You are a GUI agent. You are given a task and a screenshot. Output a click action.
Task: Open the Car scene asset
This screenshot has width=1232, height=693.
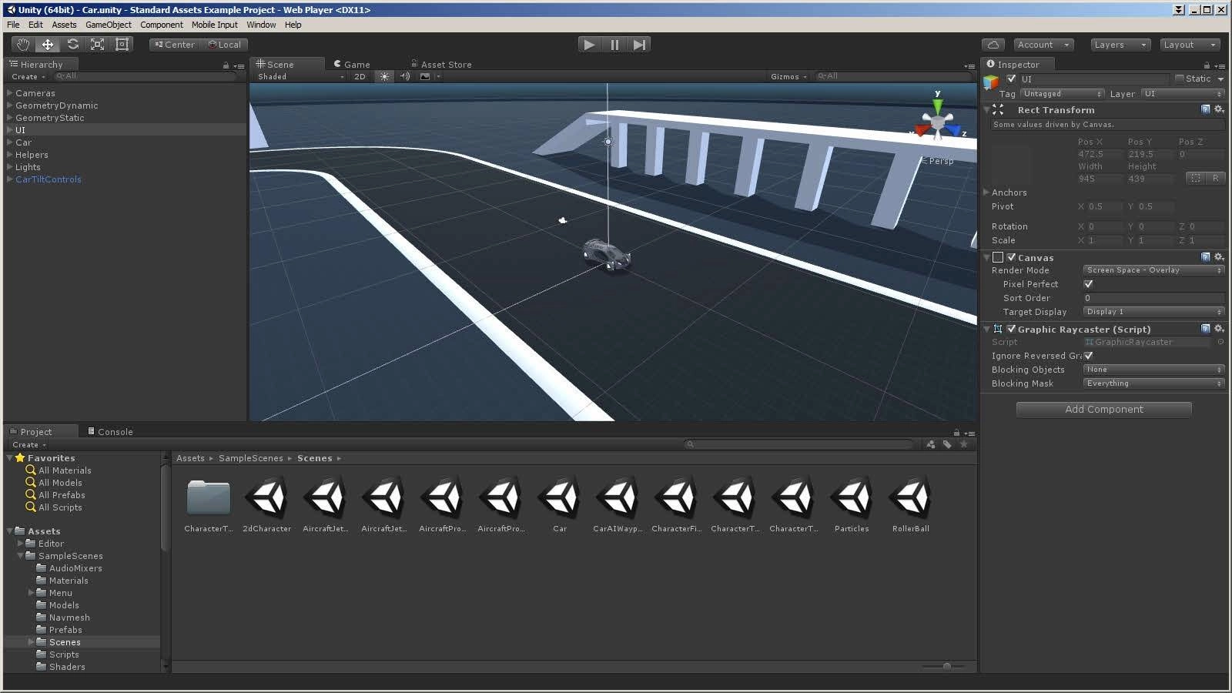[x=560, y=504]
